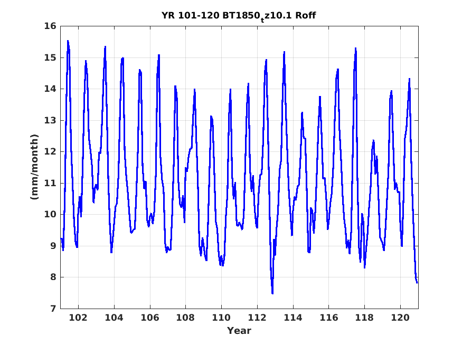Viewport: 462px width, 346px height.
Task: Click the lowest dip of the blue line
Action: (x=272, y=293)
